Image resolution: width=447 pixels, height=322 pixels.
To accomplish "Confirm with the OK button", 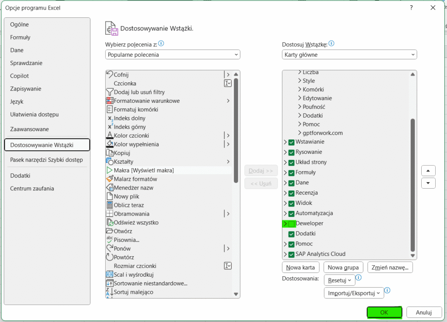I will tap(384, 312).
